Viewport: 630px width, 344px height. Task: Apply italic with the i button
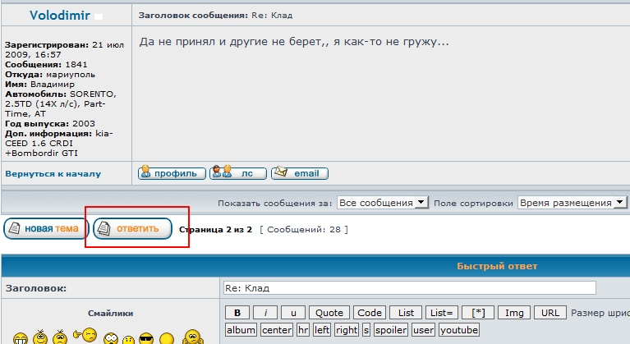pyautogui.click(x=265, y=313)
